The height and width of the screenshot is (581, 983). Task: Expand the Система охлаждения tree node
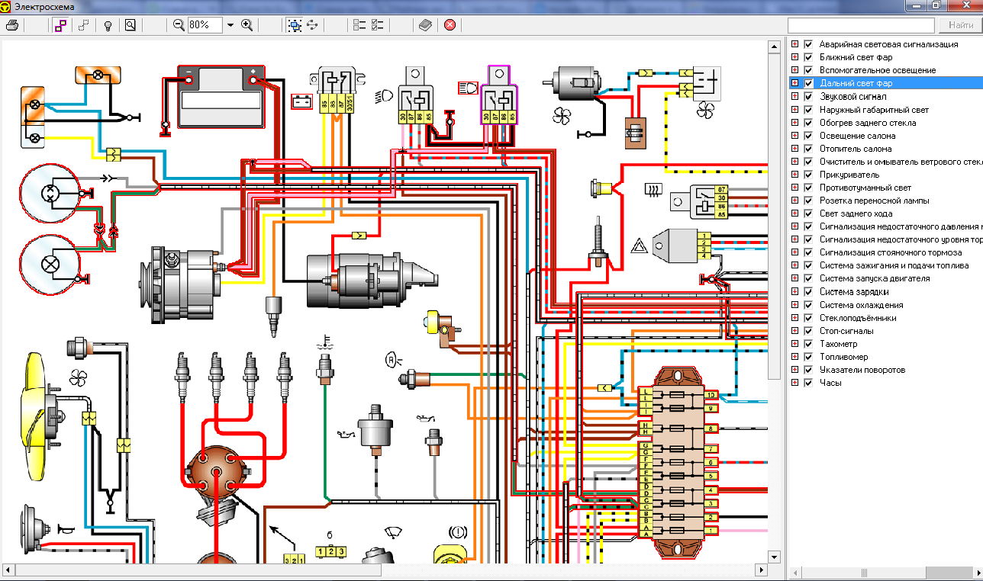click(x=794, y=305)
